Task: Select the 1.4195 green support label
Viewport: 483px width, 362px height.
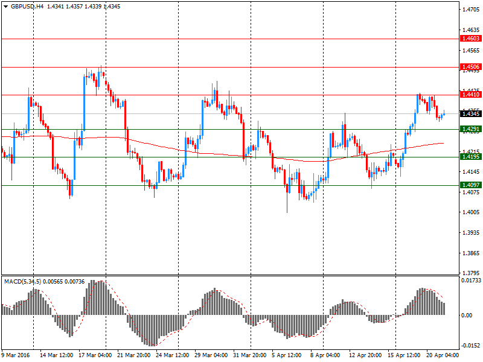Action: coord(471,157)
